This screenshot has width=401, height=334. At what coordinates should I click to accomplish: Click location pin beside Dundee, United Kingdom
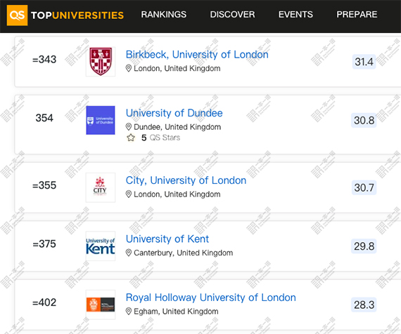click(x=129, y=127)
